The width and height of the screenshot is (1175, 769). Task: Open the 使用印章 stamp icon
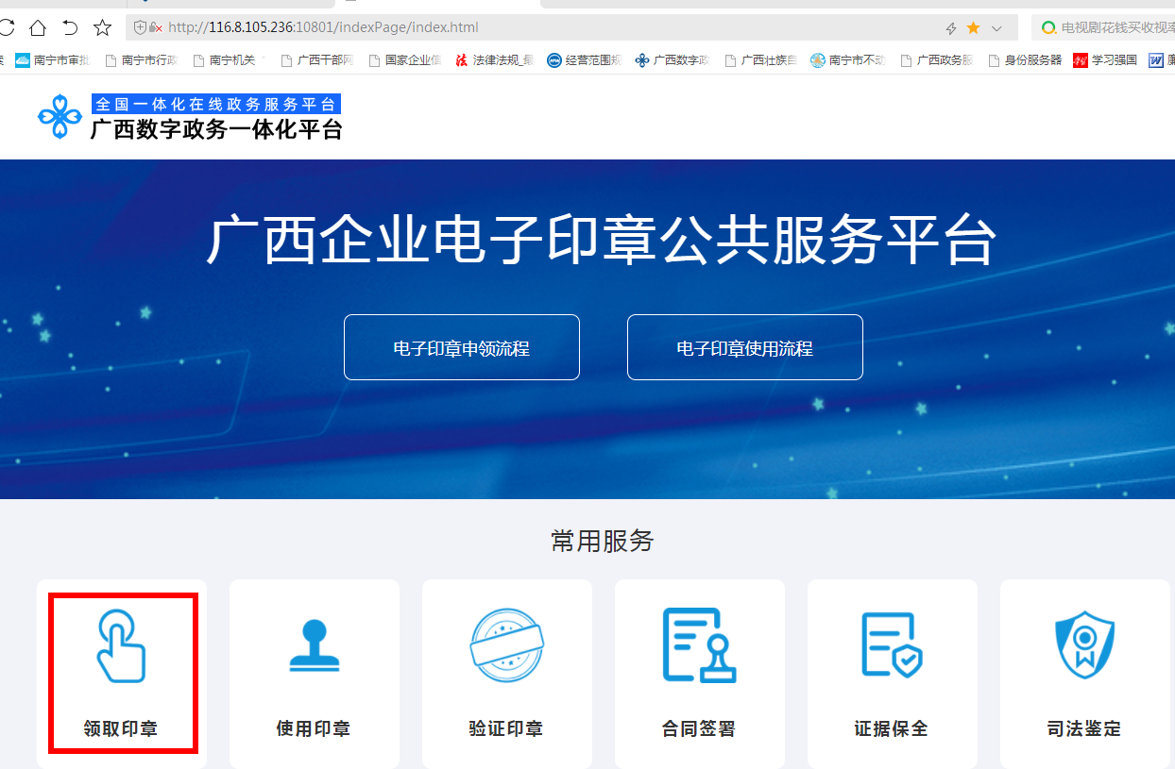(x=314, y=646)
